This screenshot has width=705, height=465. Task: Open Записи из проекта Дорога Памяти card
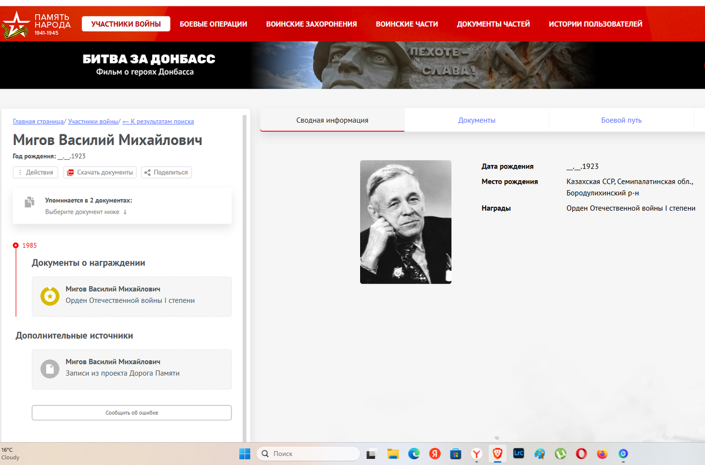132,369
